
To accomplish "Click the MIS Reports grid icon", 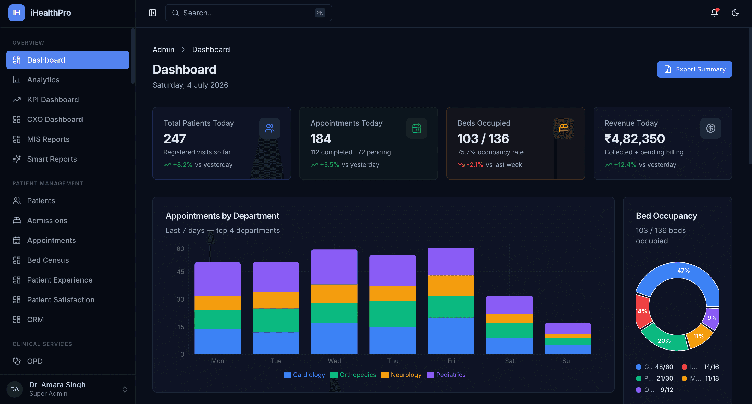I will tap(17, 139).
